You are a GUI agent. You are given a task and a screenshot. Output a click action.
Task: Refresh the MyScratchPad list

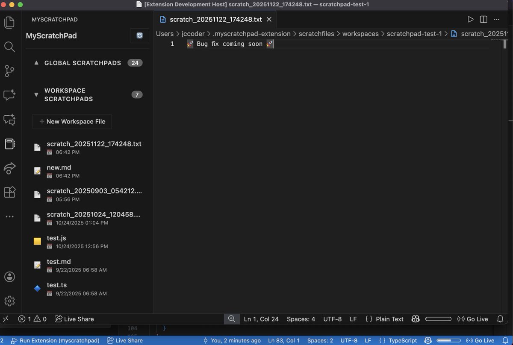[x=140, y=36]
